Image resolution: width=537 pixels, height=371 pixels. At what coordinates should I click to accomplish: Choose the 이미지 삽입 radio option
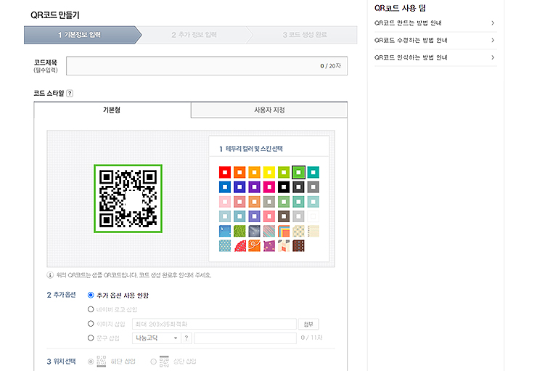pos(91,324)
